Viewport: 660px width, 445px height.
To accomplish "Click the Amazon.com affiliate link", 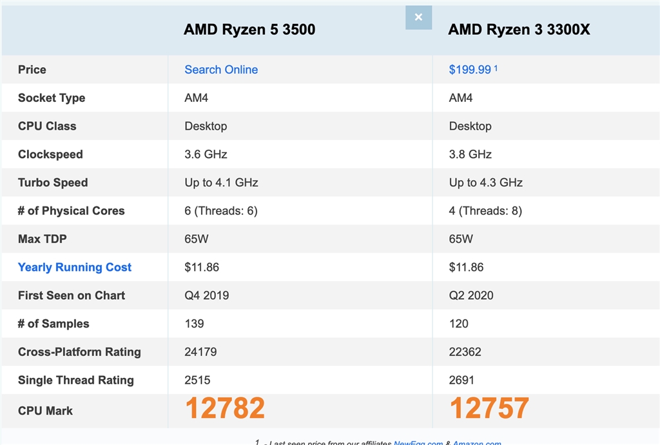I will [477, 442].
